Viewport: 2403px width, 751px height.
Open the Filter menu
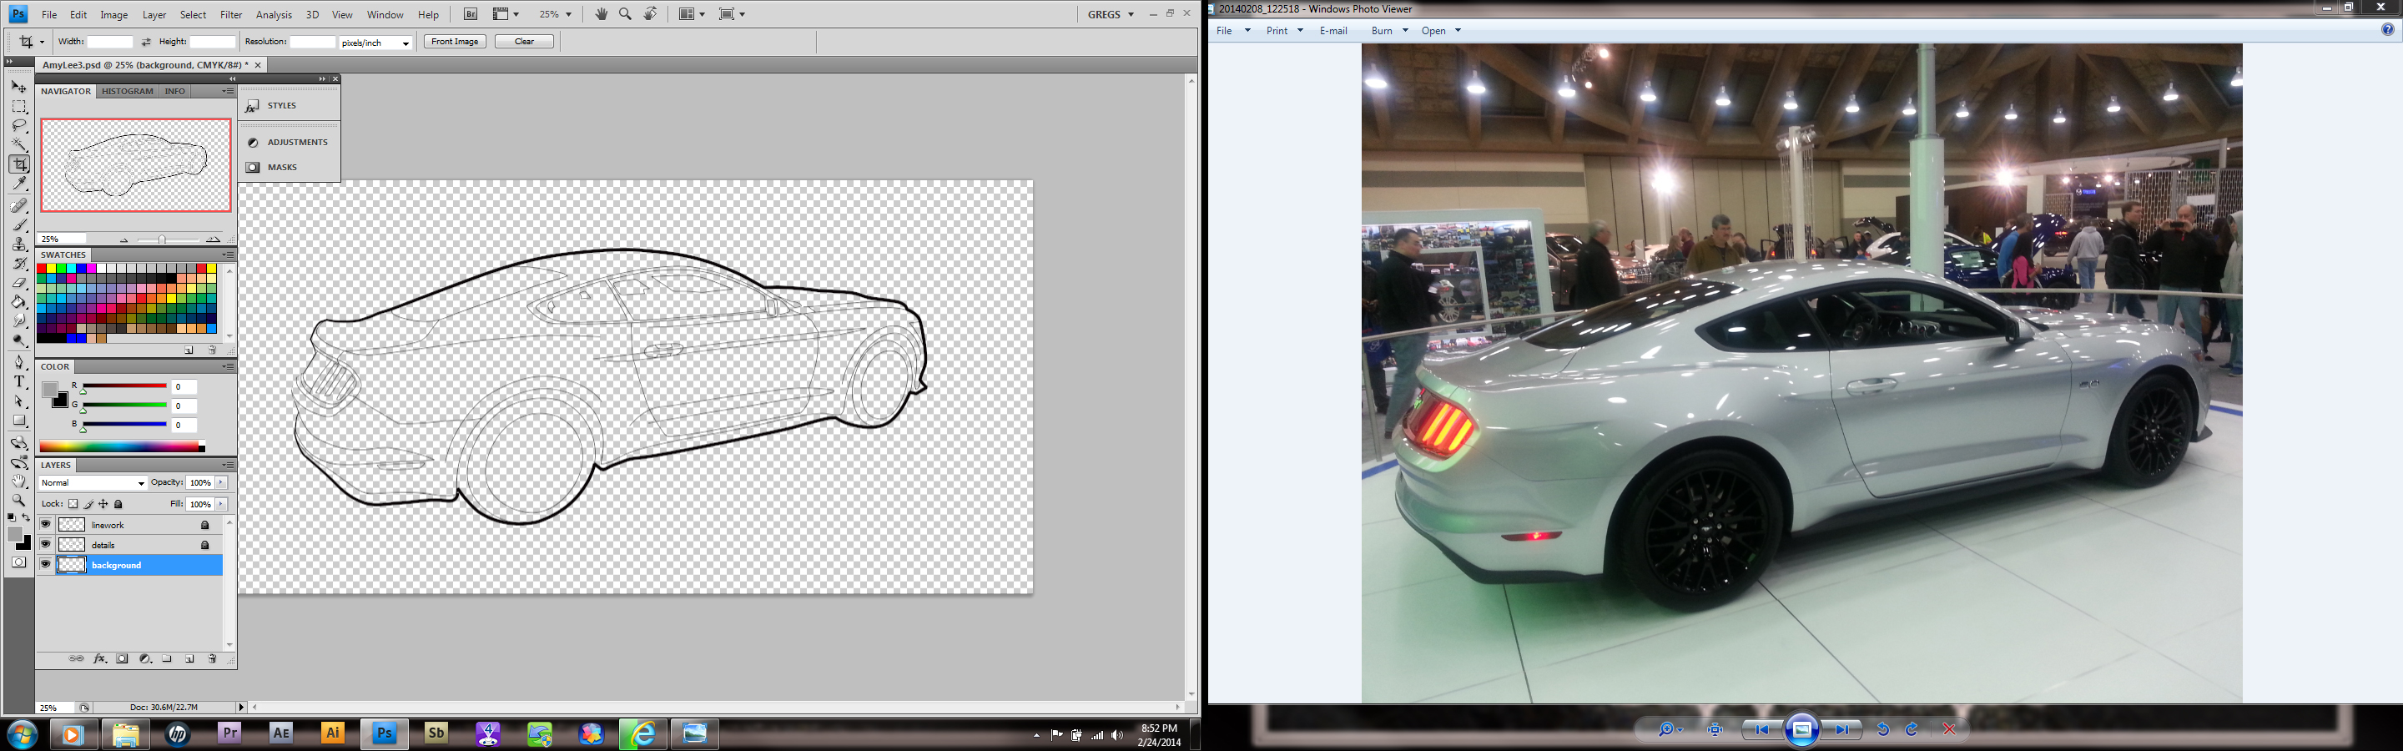pyautogui.click(x=230, y=15)
